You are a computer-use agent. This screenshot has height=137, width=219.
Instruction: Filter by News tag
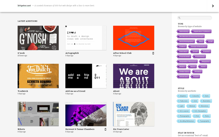[x=203, y=67]
